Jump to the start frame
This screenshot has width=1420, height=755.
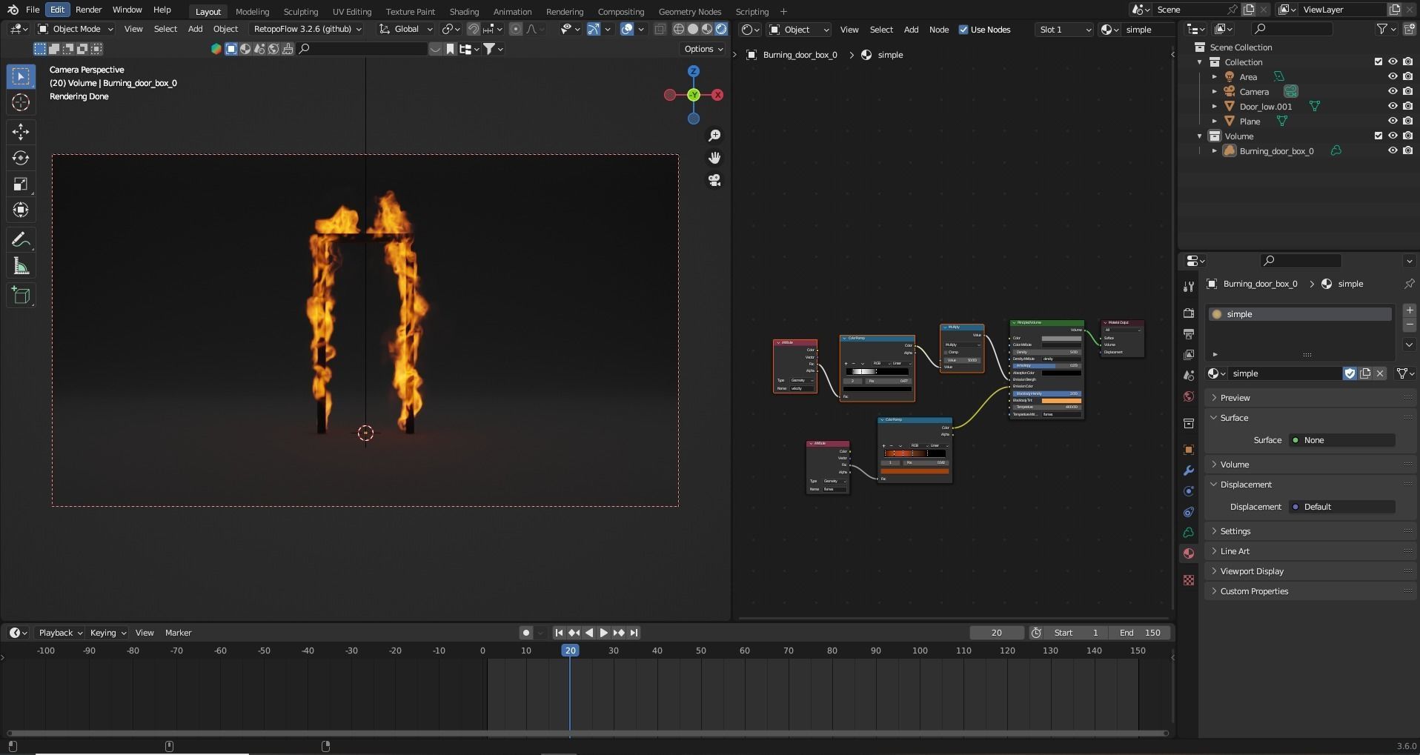pyautogui.click(x=559, y=633)
